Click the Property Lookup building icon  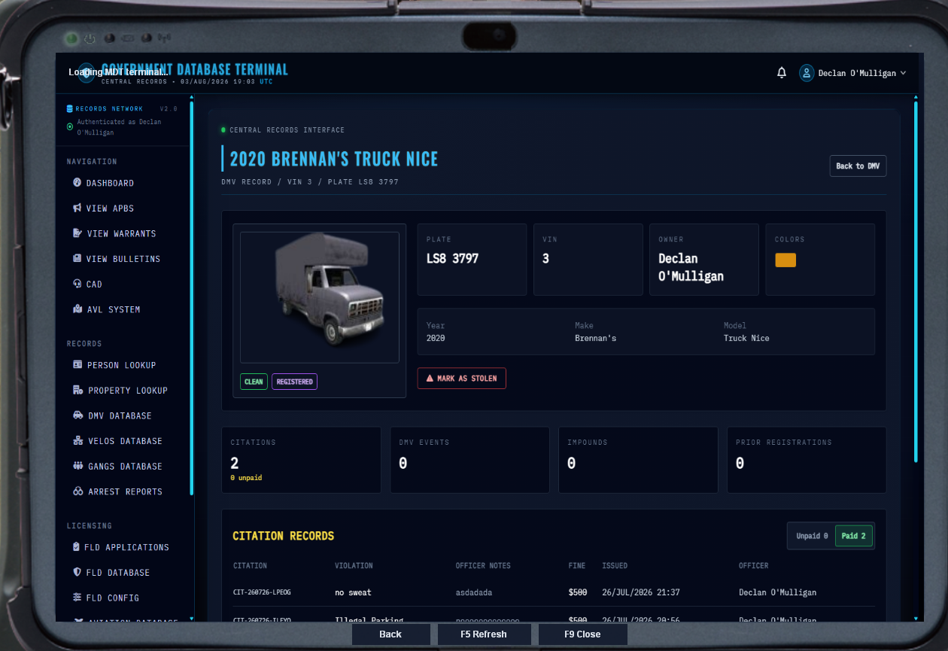coord(77,391)
